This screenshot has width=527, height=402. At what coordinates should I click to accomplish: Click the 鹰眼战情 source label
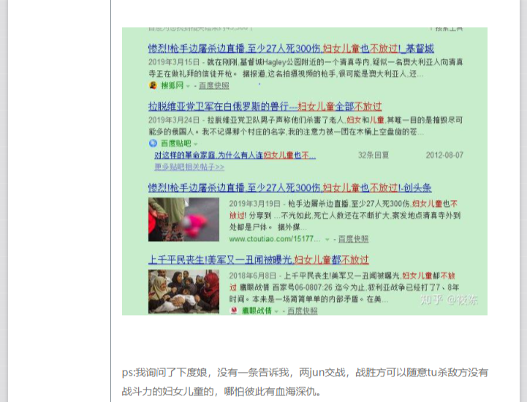[x=257, y=311]
